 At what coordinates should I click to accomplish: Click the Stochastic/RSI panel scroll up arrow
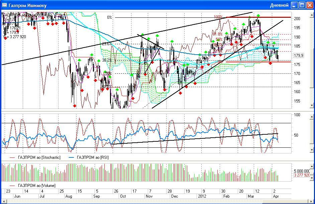[x=312, y=117]
